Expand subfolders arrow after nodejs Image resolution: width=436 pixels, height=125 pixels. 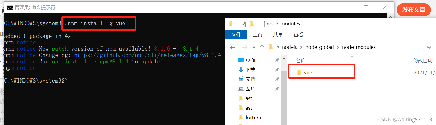(x=301, y=47)
